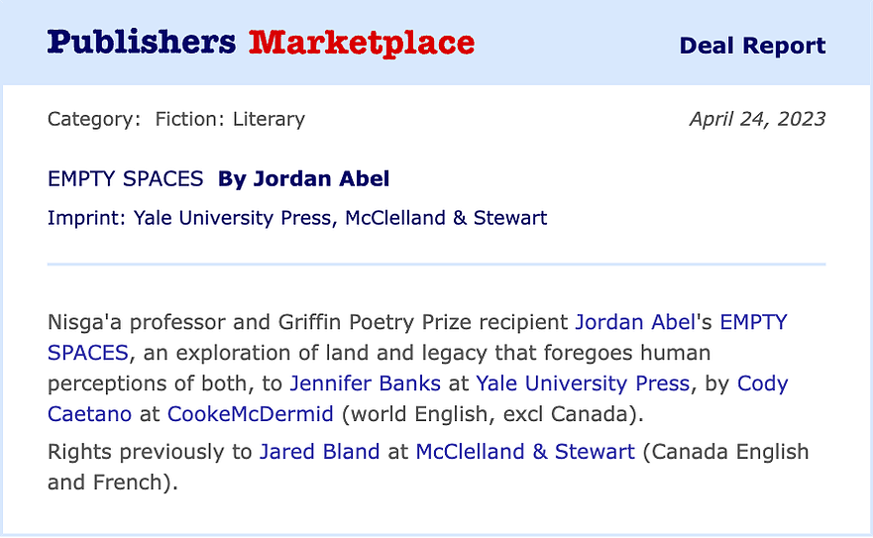Click the word Publishers in header
This screenshot has height=538, width=873.
(x=142, y=43)
